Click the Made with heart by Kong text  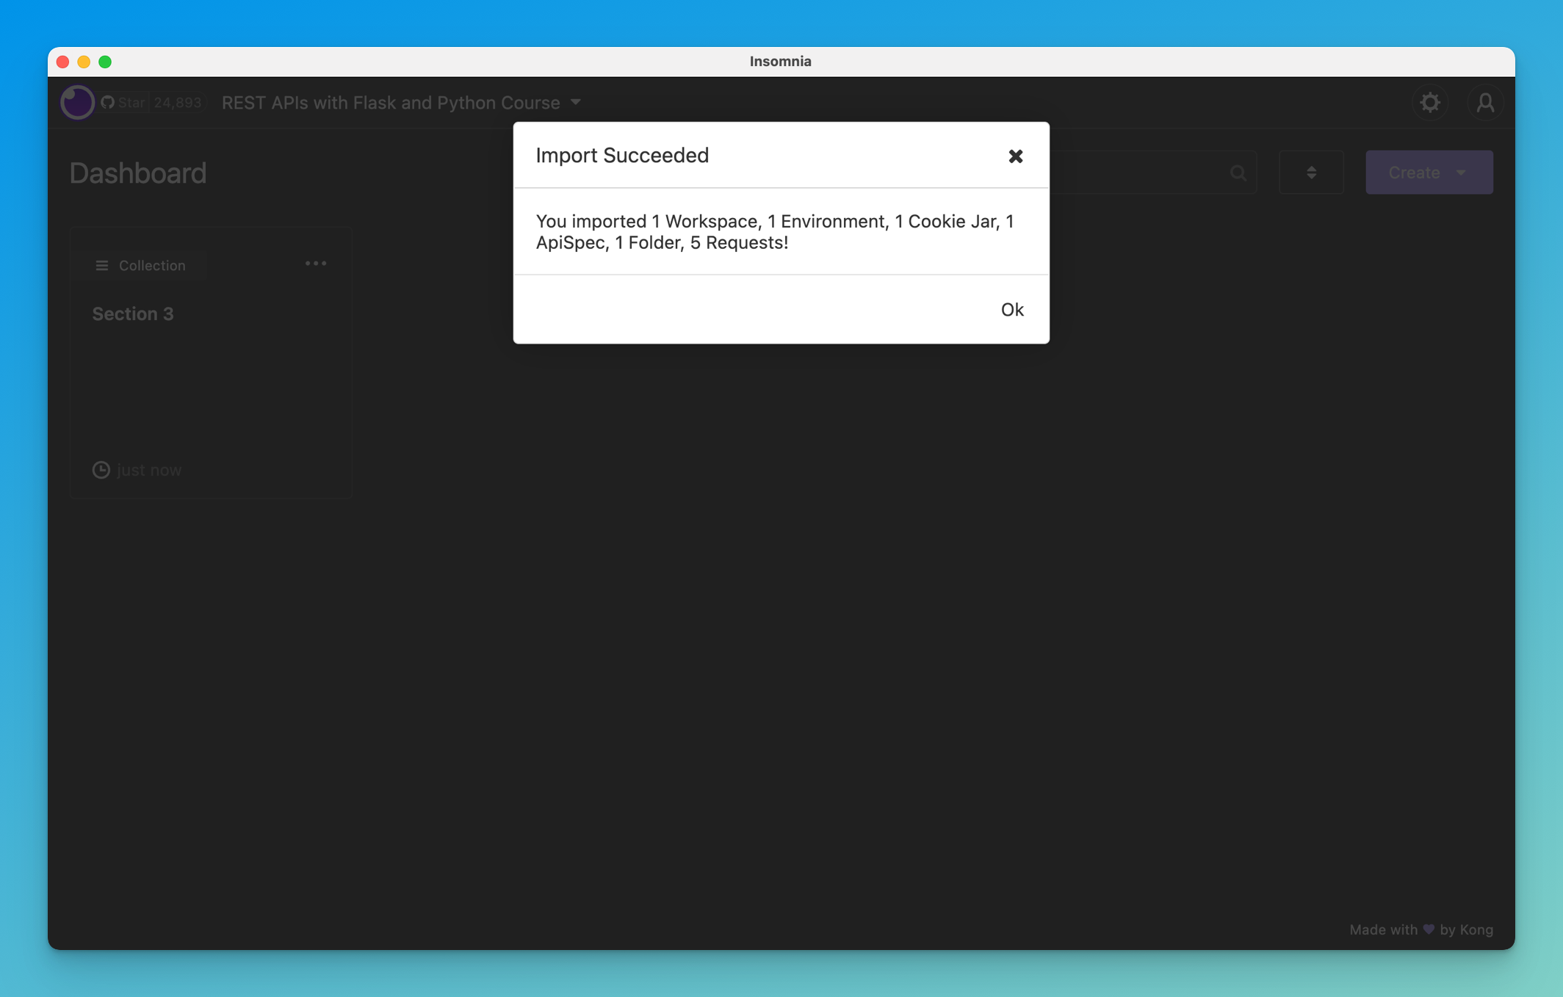[x=1421, y=929]
